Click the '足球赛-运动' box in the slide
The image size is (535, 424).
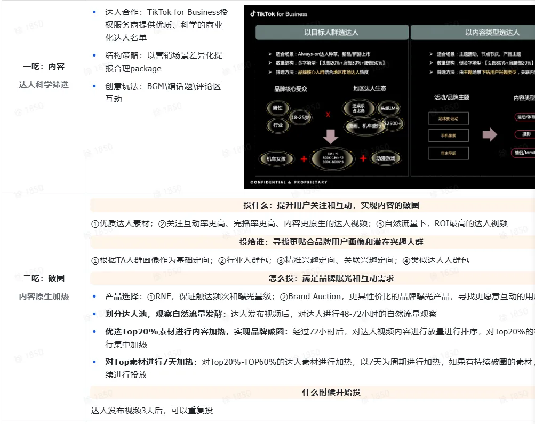(449, 119)
